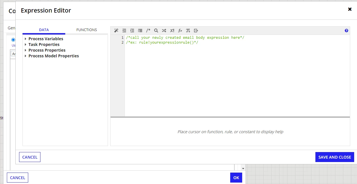
Task: Expand Process Variables tree node
Action: tap(26, 39)
